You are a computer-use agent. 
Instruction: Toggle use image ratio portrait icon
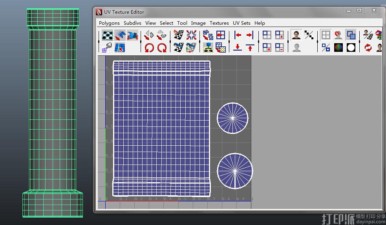[379, 48]
